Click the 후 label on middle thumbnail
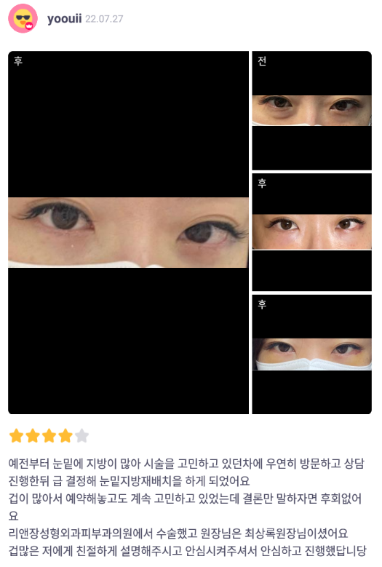 point(262,183)
